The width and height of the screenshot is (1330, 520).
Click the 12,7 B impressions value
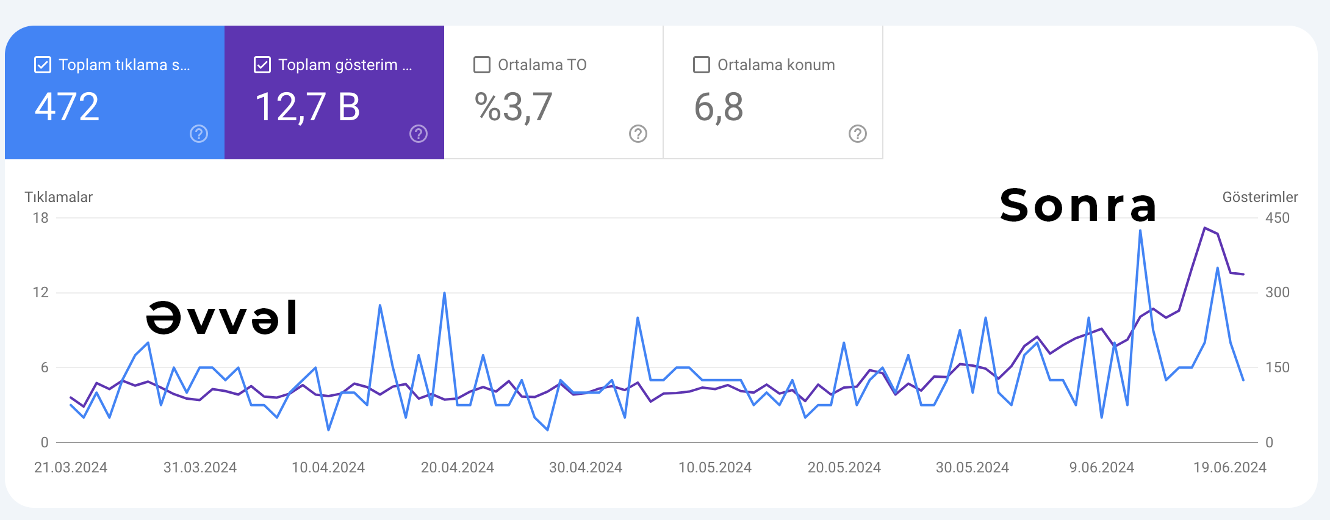(x=307, y=107)
